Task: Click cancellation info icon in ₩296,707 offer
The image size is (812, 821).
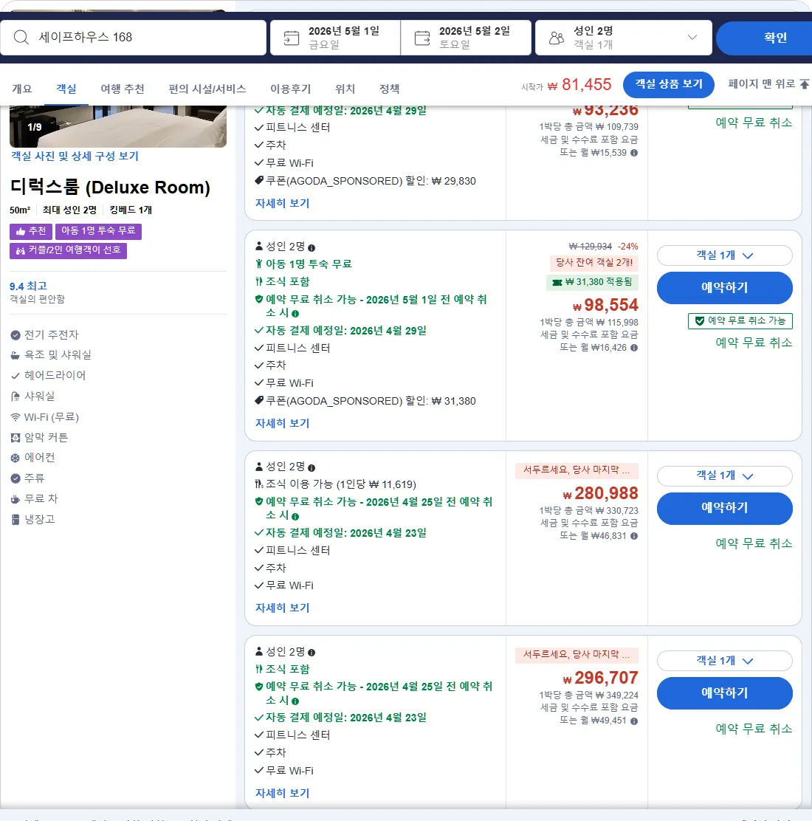Action: (x=295, y=701)
